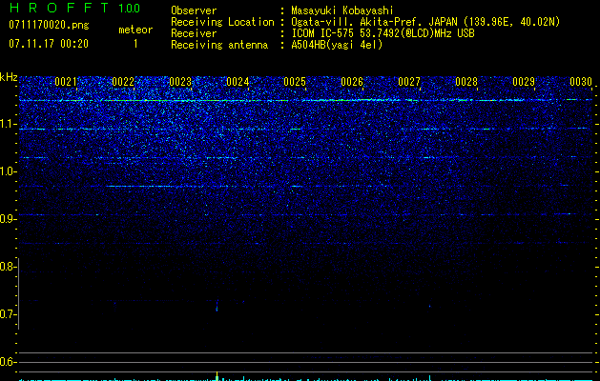Click the yellow peak marker in bottom level trace

217,375
